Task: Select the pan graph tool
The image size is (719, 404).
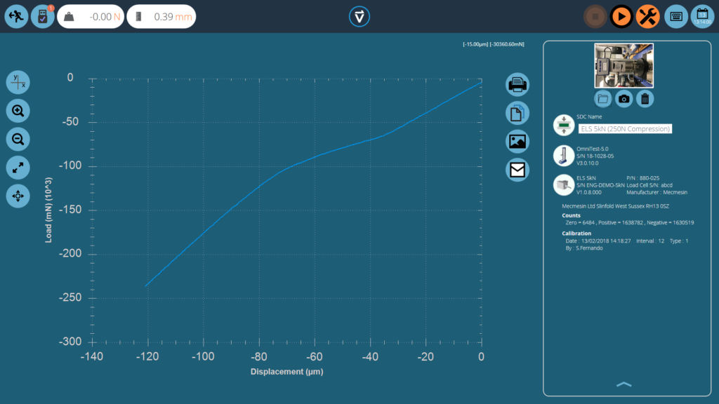Action: pyautogui.click(x=18, y=196)
